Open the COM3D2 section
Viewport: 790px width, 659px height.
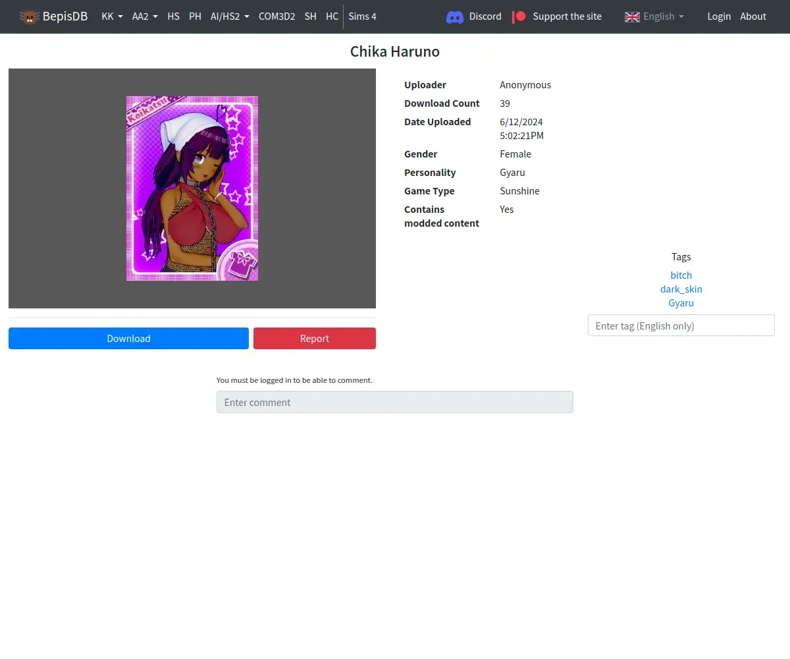276,16
